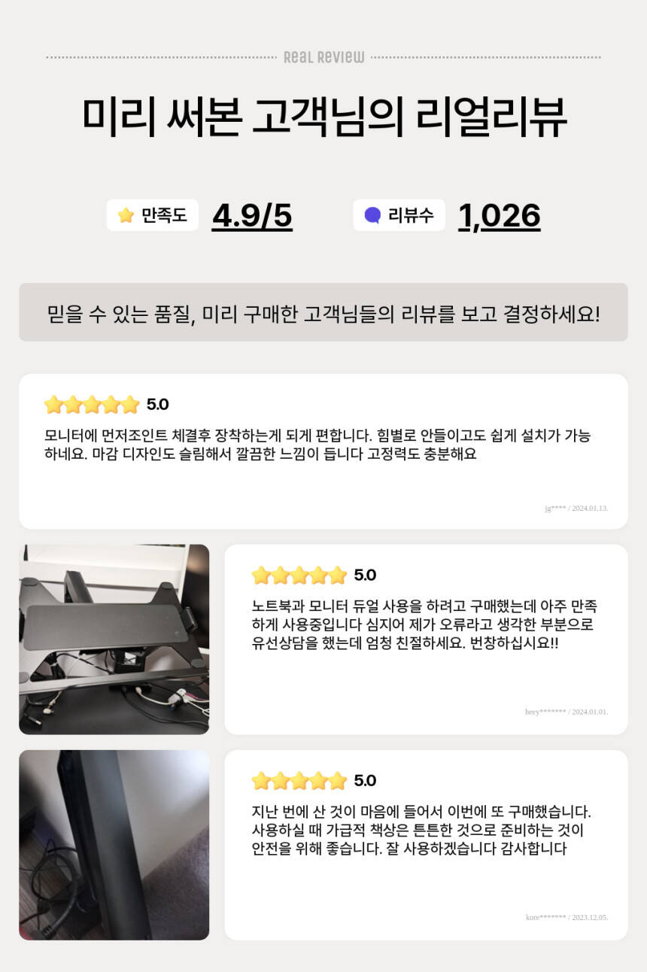Open the 1,026 review count link
Viewport: 647px width, 972px height.
pyautogui.click(x=500, y=216)
